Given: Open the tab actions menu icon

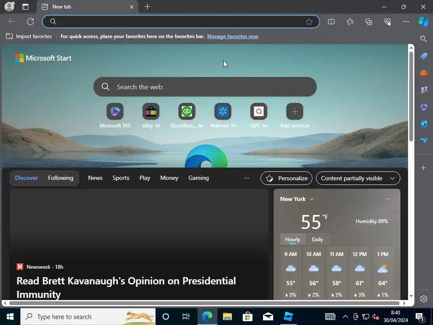Looking at the screenshot, I should pyautogui.click(x=25, y=7).
